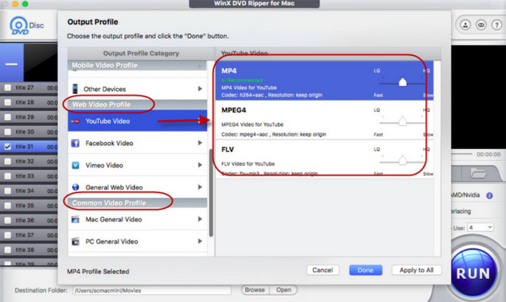Check the title 38 checkbox

(x=8, y=250)
